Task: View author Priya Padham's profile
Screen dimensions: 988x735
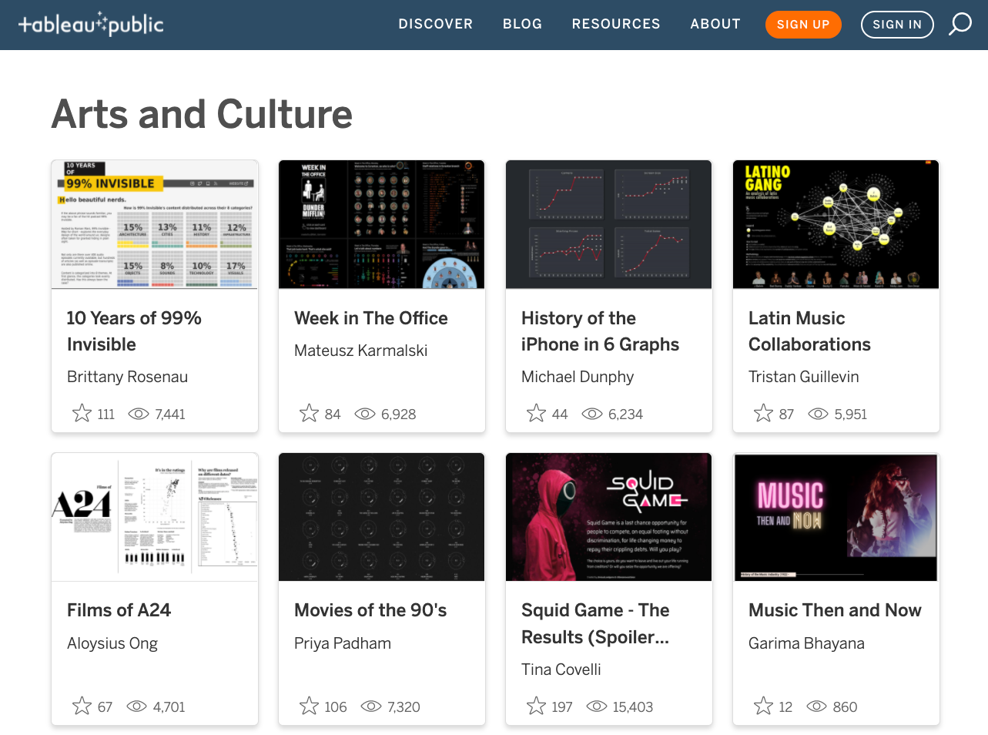Action: coord(343,643)
